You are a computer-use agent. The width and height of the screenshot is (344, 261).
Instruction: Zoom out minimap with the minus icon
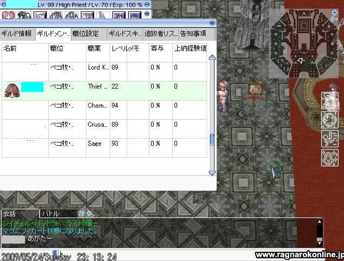click(335, 19)
